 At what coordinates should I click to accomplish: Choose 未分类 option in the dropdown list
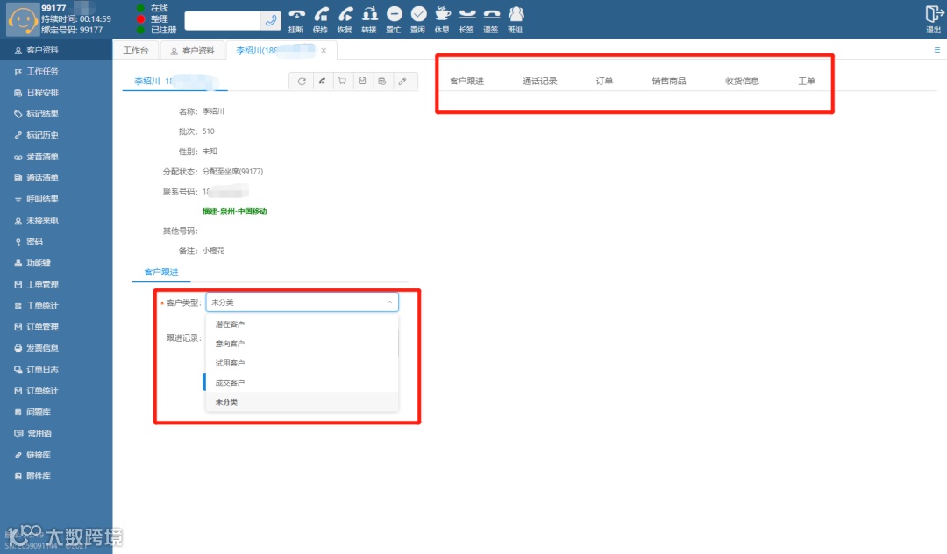pos(302,402)
